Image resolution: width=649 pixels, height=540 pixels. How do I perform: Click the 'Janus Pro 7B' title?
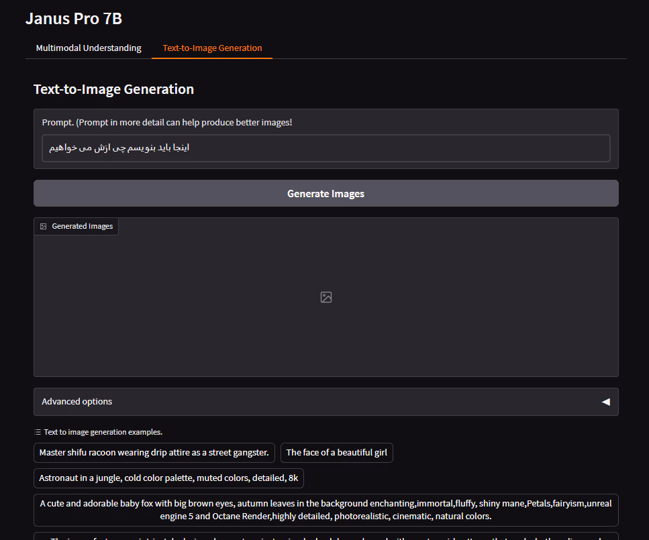click(x=74, y=19)
